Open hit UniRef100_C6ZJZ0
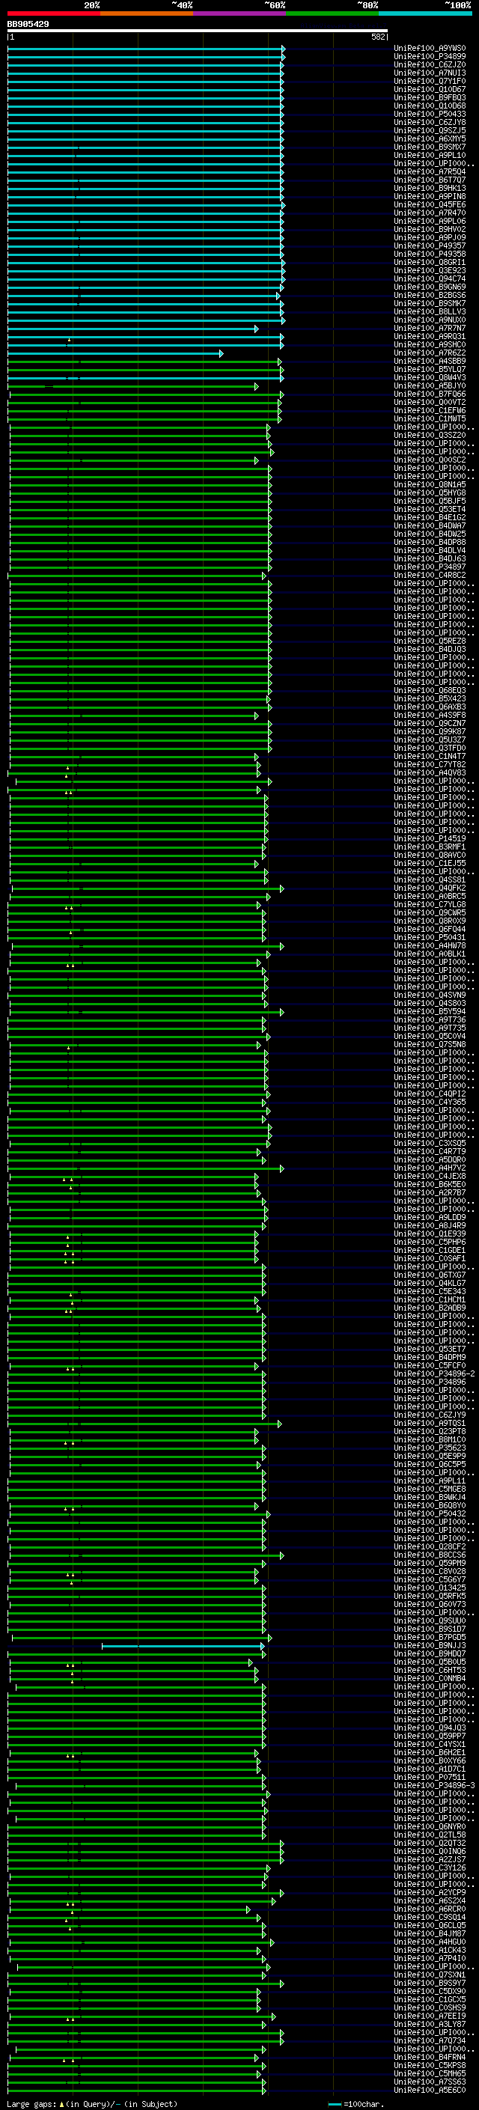Viewport: 479px width, 2110px height. [430, 64]
